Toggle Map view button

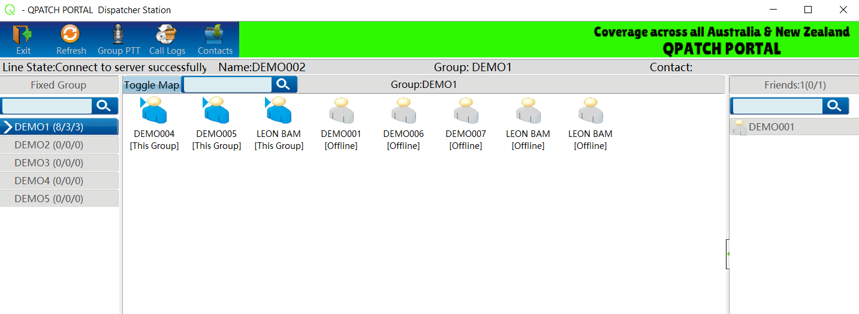pyautogui.click(x=152, y=85)
